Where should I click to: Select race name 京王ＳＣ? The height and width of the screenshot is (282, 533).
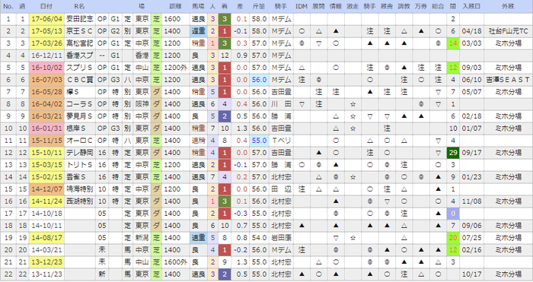80,31
